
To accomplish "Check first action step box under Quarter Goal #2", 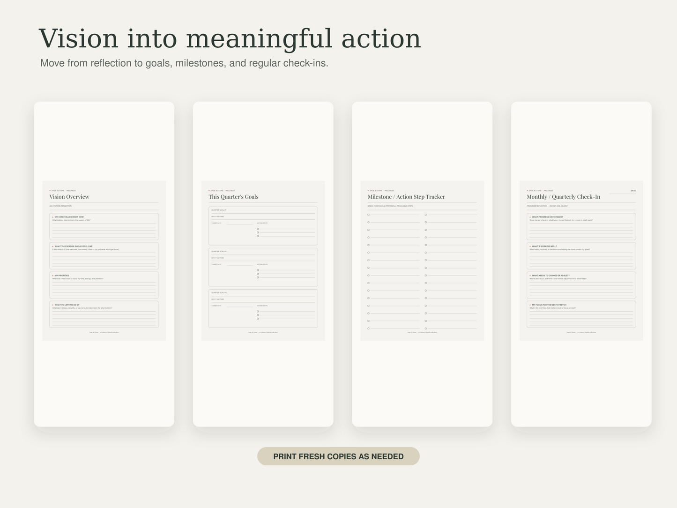I will pyautogui.click(x=258, y=270).
